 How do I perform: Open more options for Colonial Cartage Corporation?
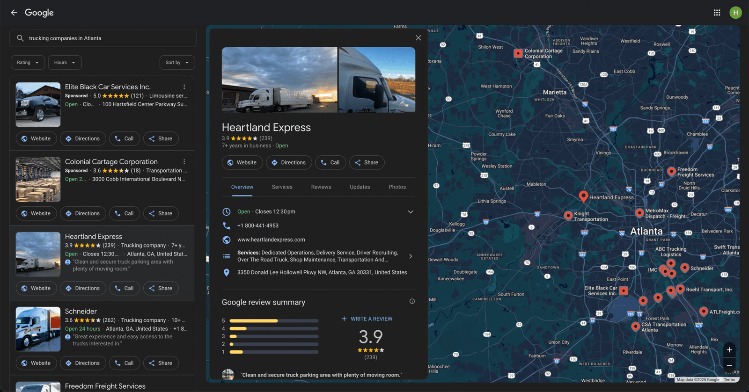(x=184, y=162)
